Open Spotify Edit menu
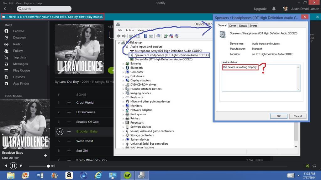The image size is (321, 180). point(11,3)
